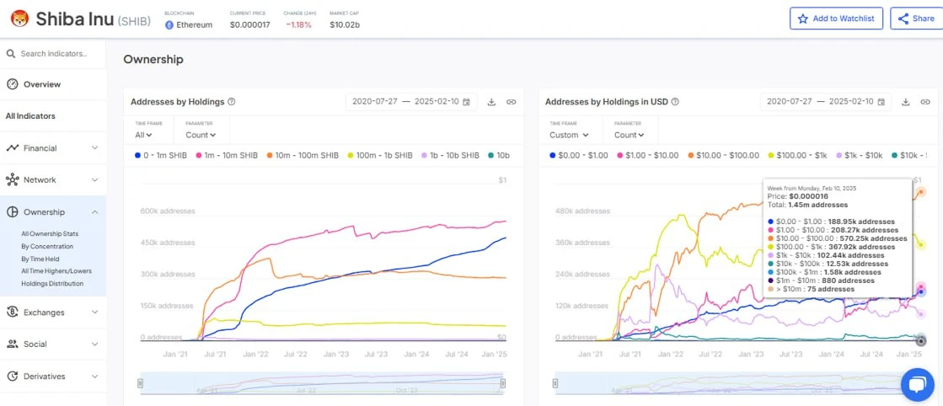Click the Search indicators input field

tap(54, 54)
